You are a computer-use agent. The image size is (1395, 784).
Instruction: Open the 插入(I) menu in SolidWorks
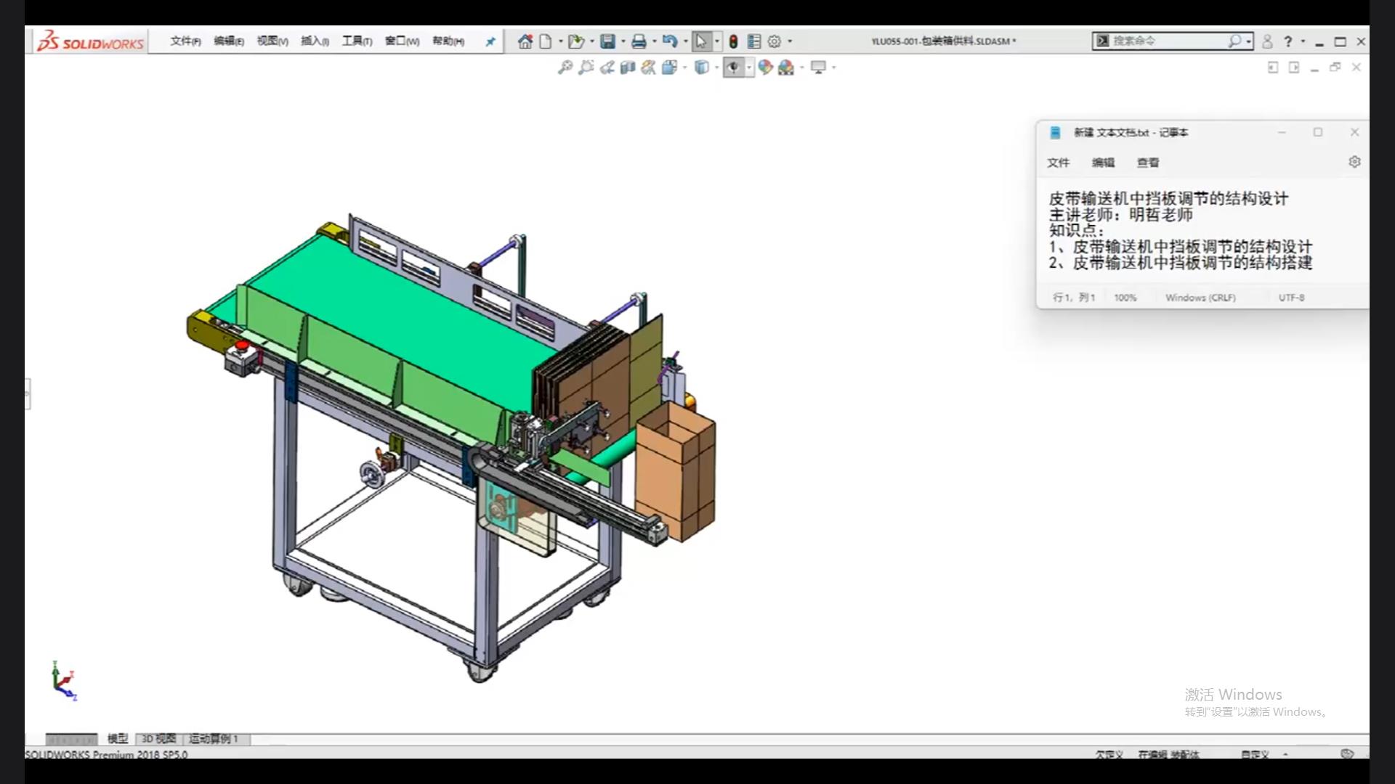[x=315, y=41]
